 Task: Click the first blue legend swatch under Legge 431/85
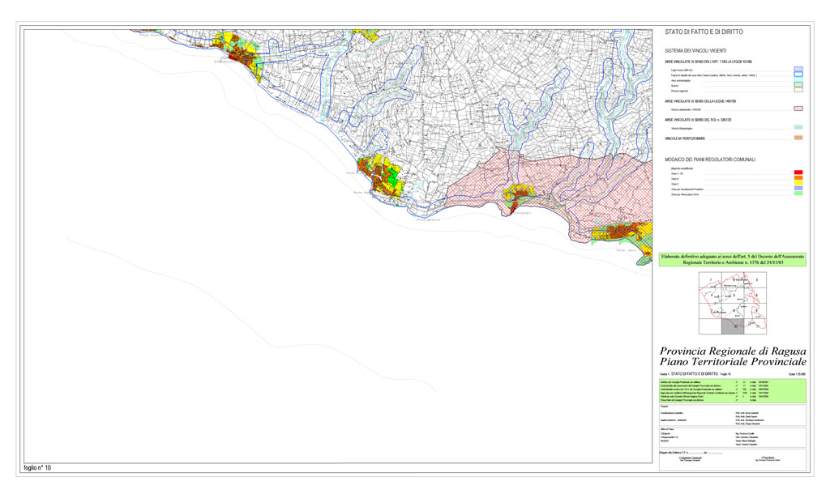tap(798, 70)
